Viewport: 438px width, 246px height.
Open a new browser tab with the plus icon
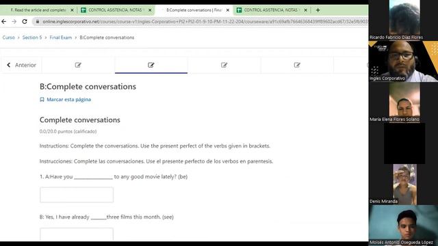pos(318,10)
